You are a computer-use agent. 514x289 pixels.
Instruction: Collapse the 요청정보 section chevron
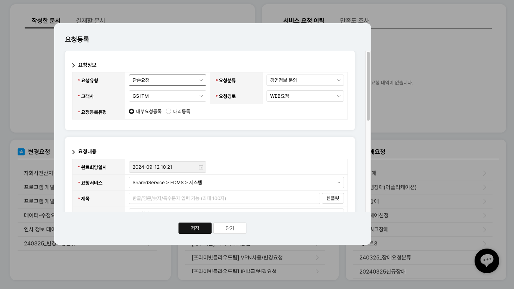(74, 65)
